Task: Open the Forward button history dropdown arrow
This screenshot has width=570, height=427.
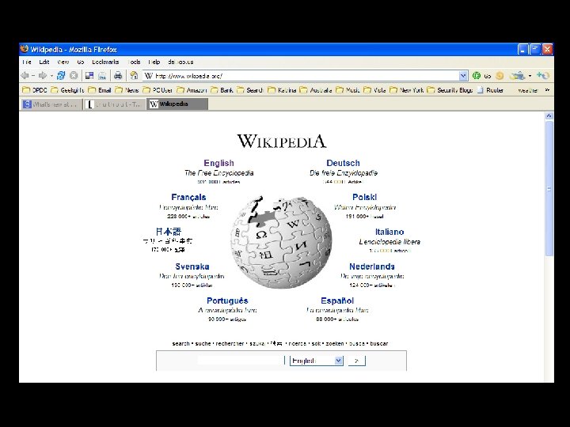Action: [x=51, y=76]
